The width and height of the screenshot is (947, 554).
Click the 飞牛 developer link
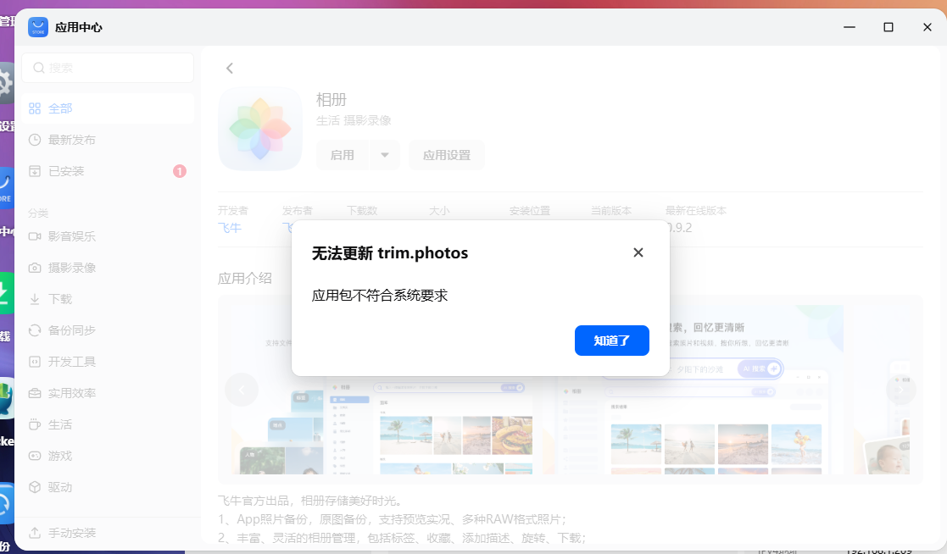click(231, 229)
